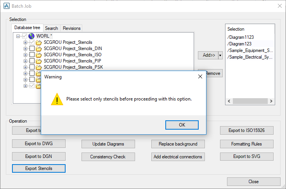286x189 pixels.
Task: Select /Diagram1123 in the Selection list
Action: [241, 37]
